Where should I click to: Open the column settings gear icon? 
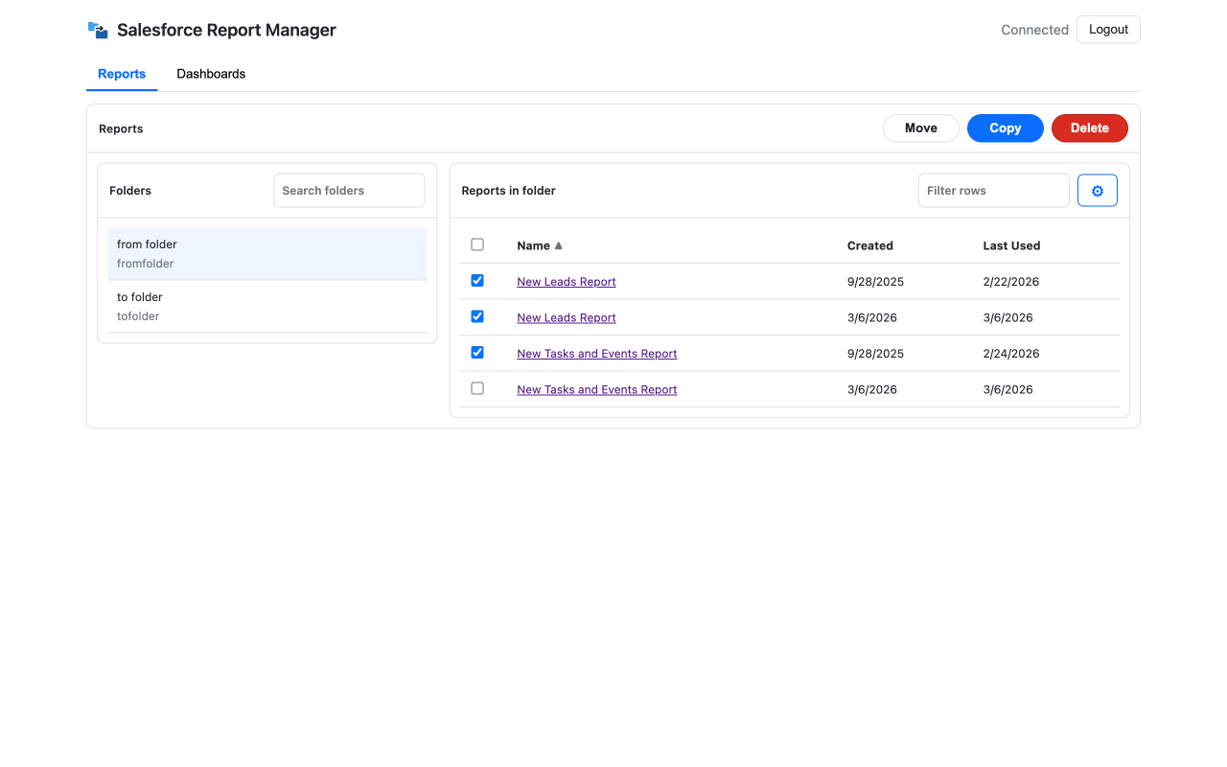pos(1097,190)
